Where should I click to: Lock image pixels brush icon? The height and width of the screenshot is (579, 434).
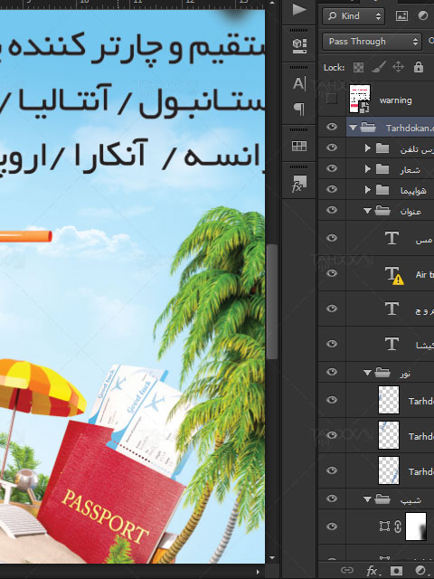[x=379, y=67]
